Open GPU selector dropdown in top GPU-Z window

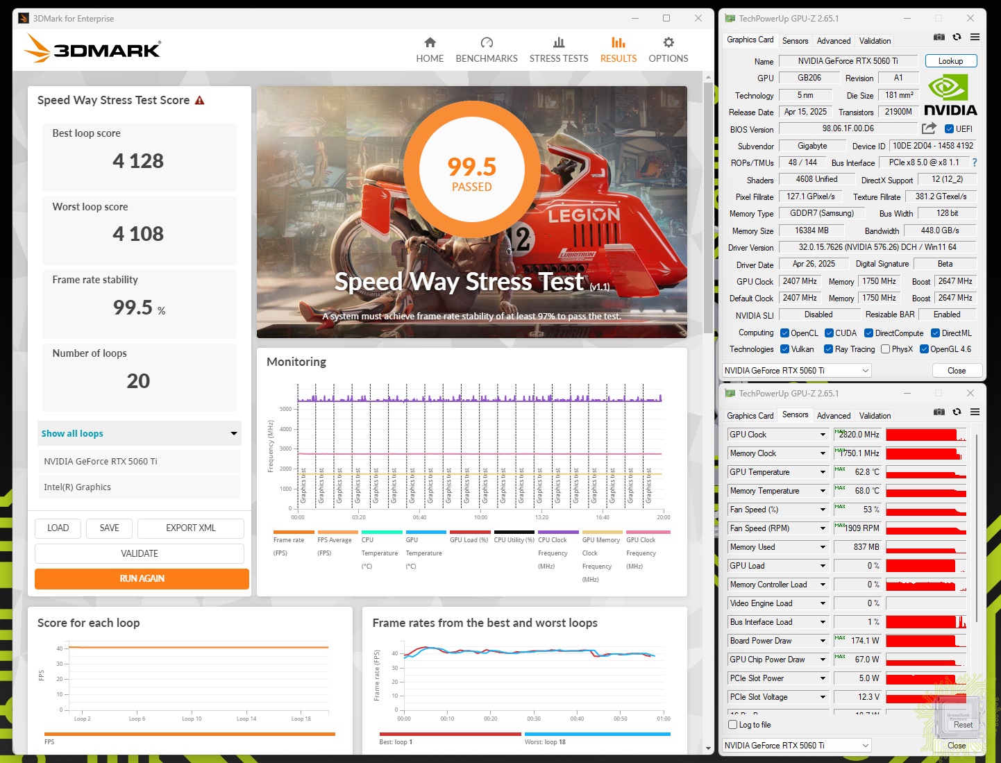796,371
